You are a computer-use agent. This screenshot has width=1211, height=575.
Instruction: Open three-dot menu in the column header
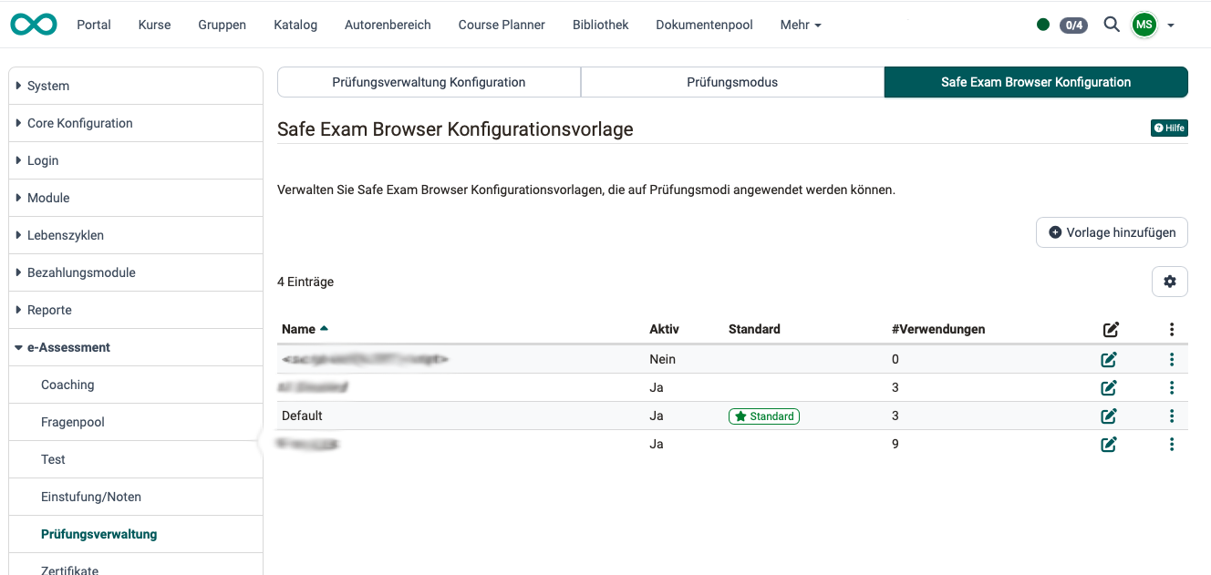1172,329
